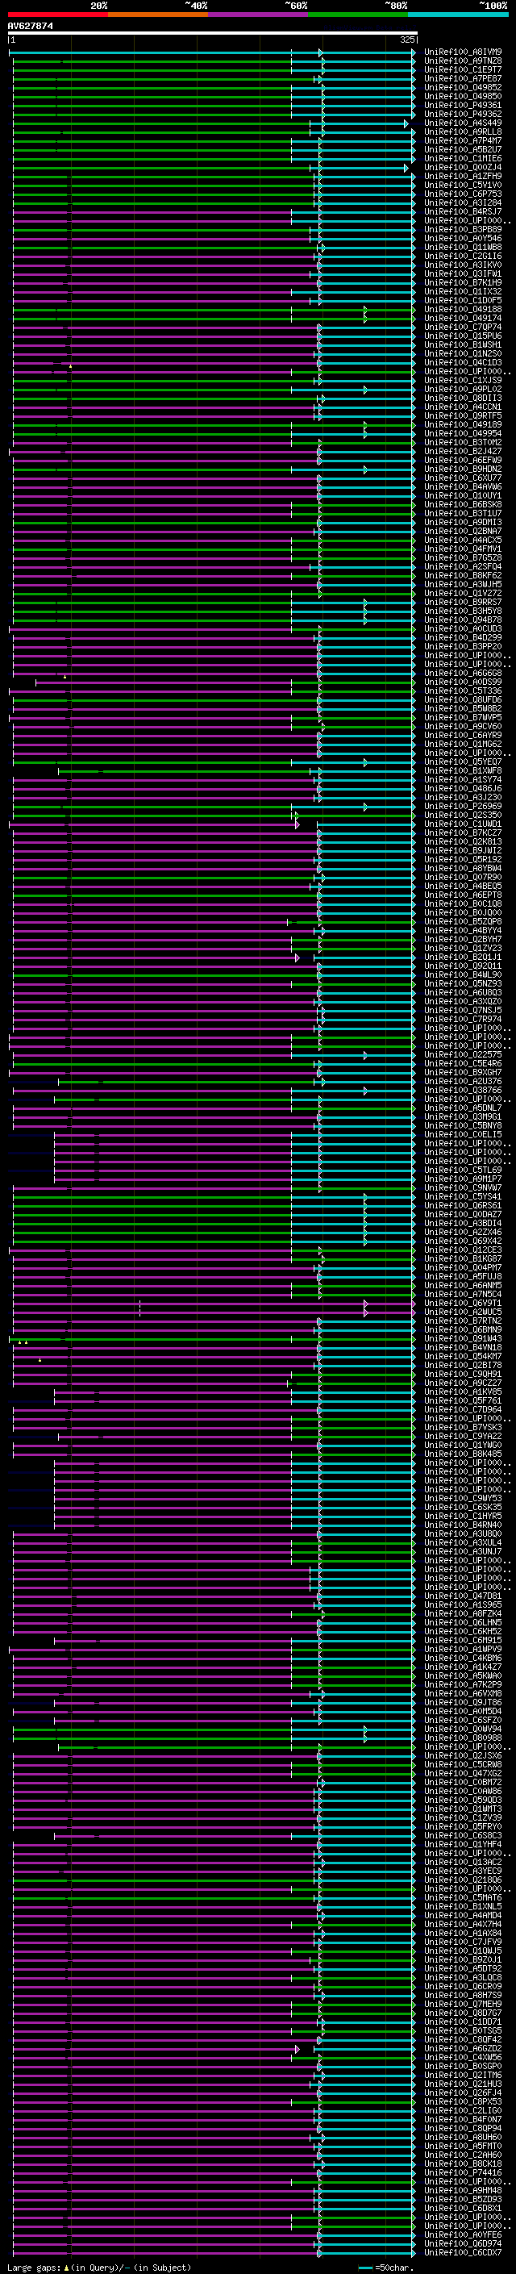The image size is (516, 2274).
Task: Click the UniRef100_Q6BMN9 label
Action: tap(463, 1329)
